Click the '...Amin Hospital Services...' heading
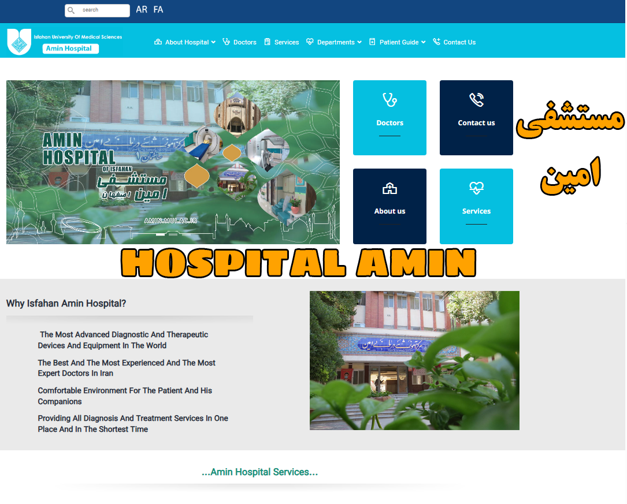The width and height of the screenshot is (627, 504). (260, 472)
